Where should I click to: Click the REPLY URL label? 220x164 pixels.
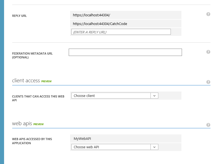pyautogui.click(x=19, y=16)
